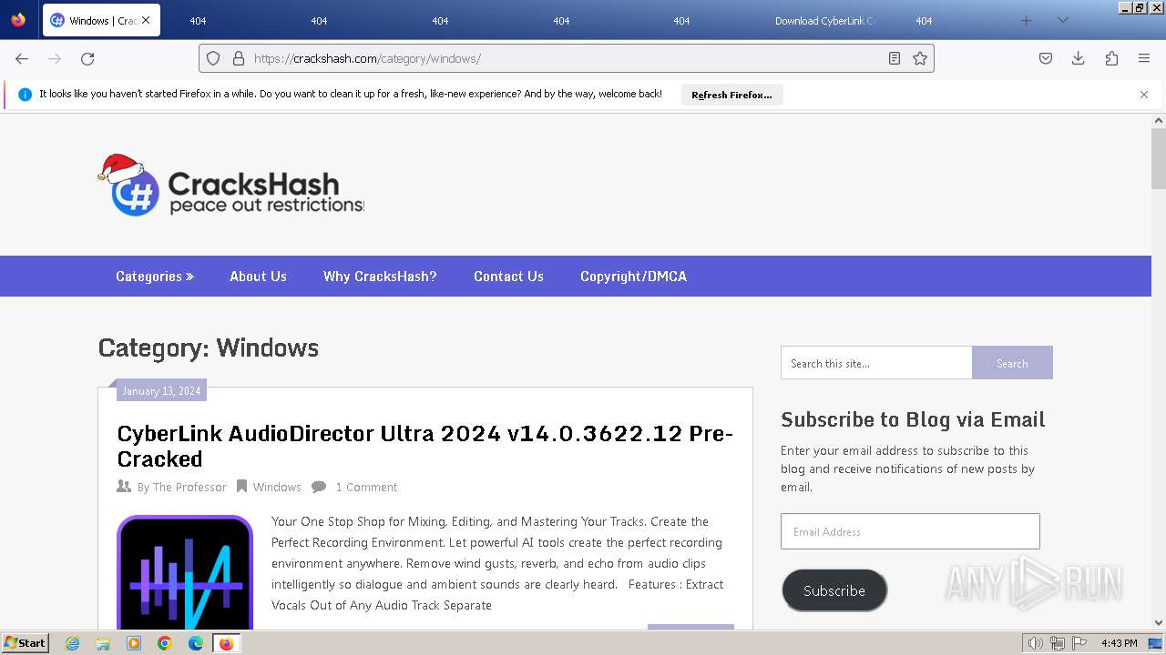
Task: Click the Refresh Firefox… button
Action: tap(731, 95)
